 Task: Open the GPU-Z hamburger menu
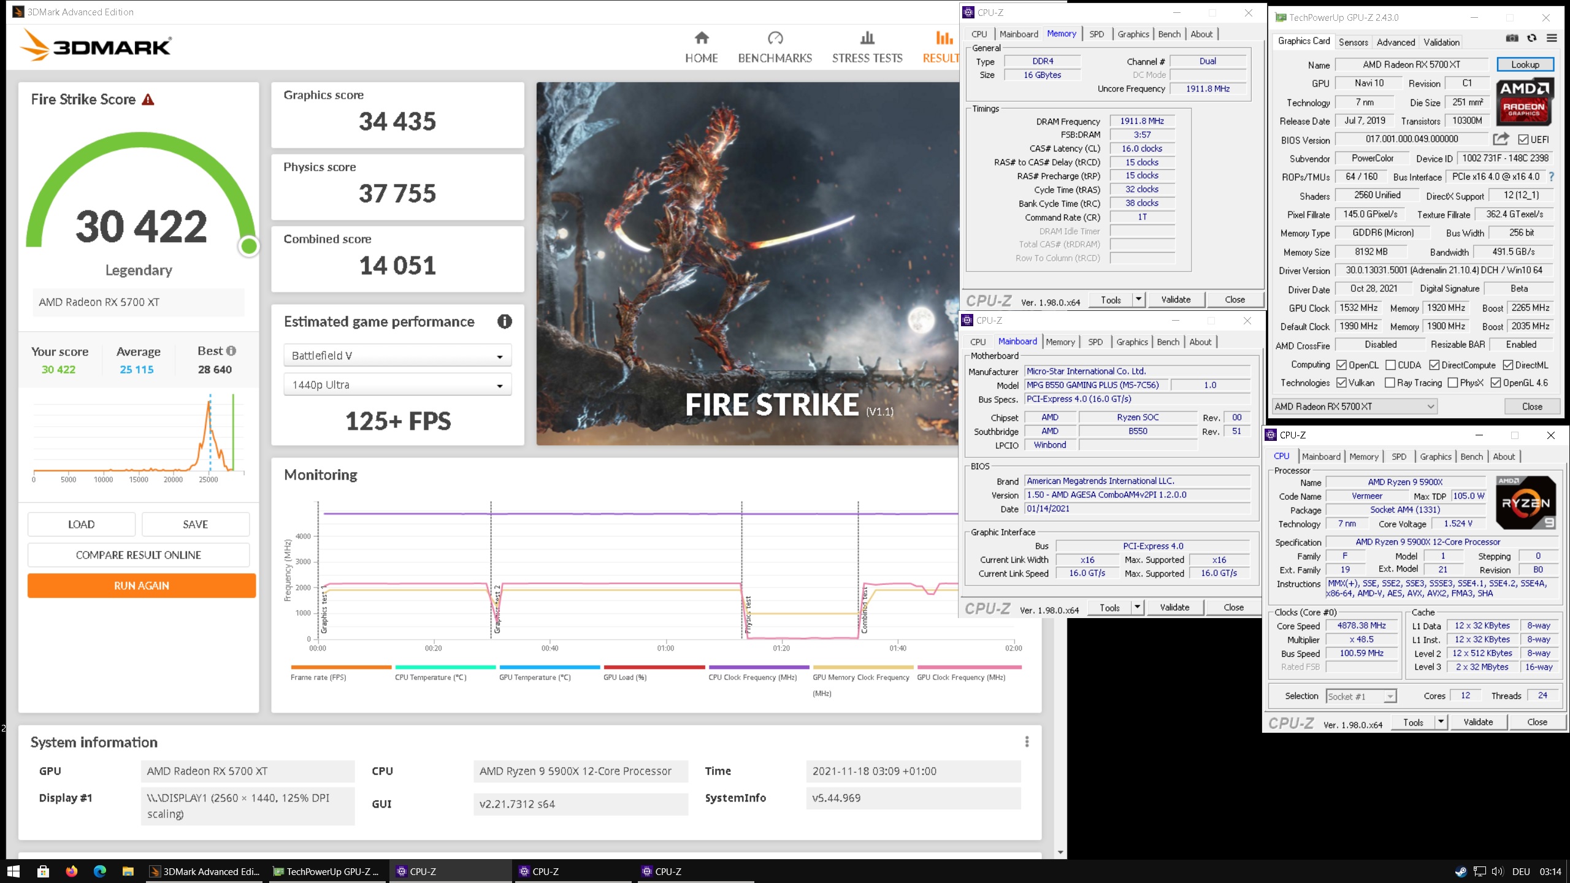(x=1552, y=38)
